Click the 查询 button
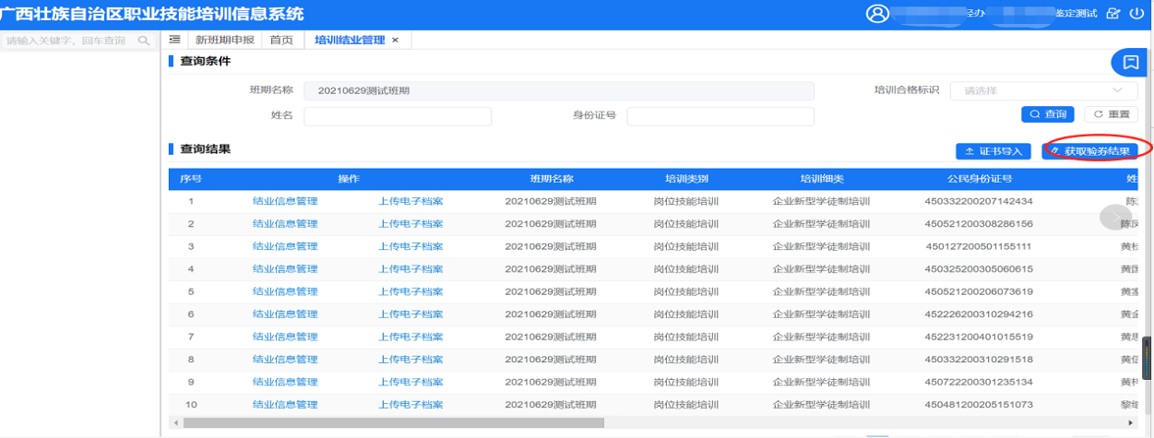The image size is (1154, 438). tap(1048, 114)
